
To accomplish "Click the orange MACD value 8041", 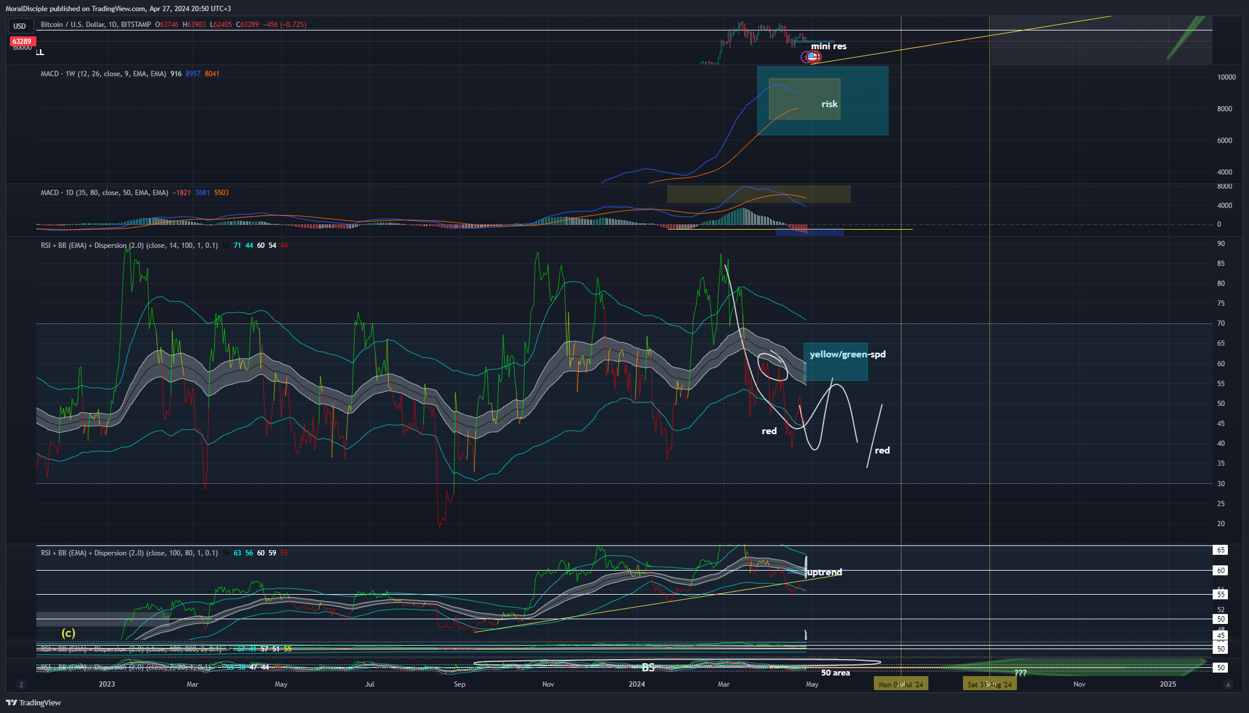I will pyautogui.click(x=212, y=74).
